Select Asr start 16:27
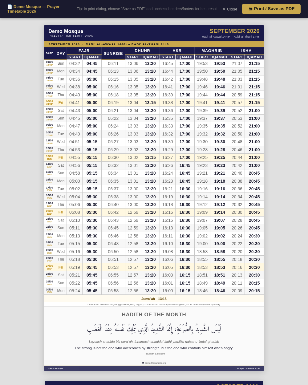308x385 pixels. (168, 157)
